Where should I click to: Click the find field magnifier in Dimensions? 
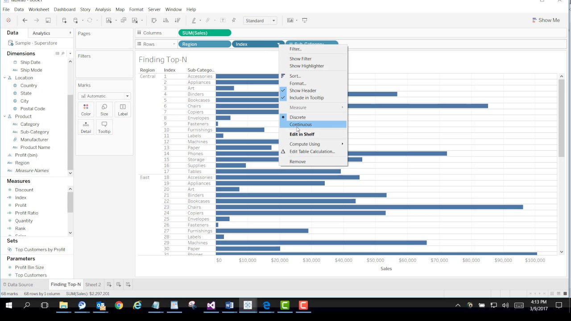pos(63,53)
